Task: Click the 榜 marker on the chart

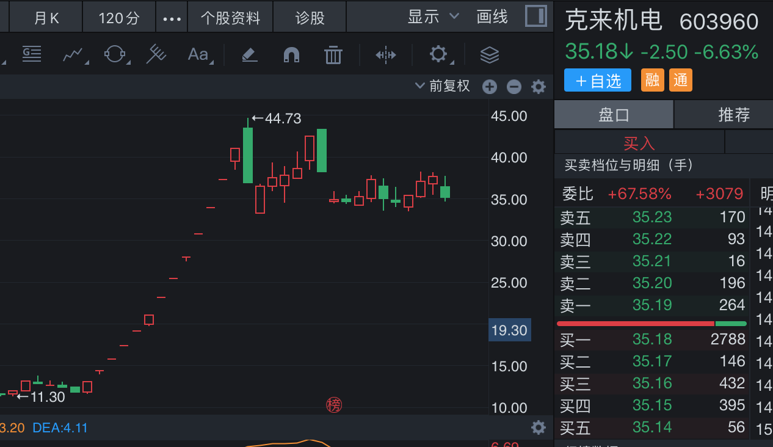Action: coord(334,404)
